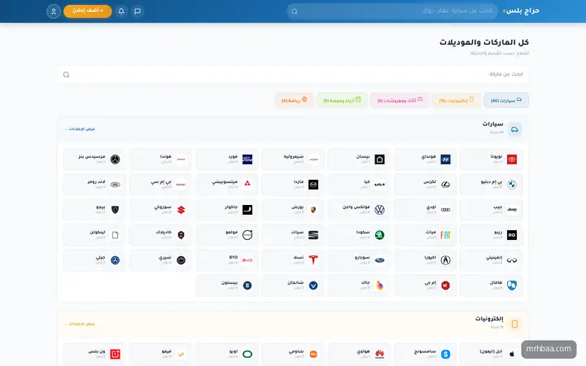Click the سيارات section car icon
Screen dimensions: 586x366
(514, 129)
